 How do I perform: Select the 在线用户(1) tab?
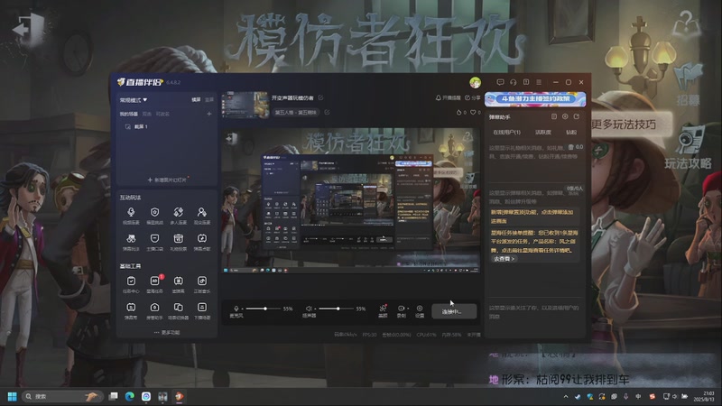point(506,132)
